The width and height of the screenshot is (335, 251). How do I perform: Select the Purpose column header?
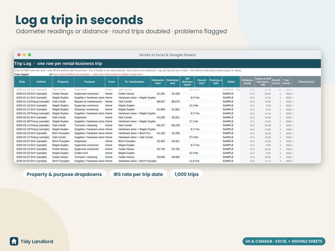tap(89, 82)
